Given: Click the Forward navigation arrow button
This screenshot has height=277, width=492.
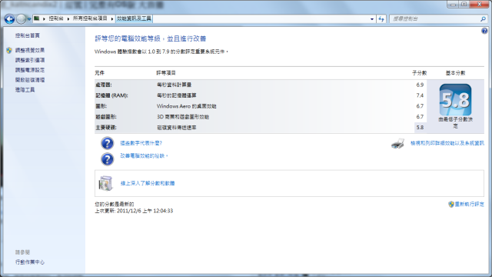Looking at the screenshot, I should 21,19.
